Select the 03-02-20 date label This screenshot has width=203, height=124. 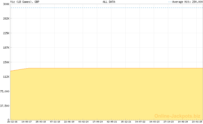83,122
